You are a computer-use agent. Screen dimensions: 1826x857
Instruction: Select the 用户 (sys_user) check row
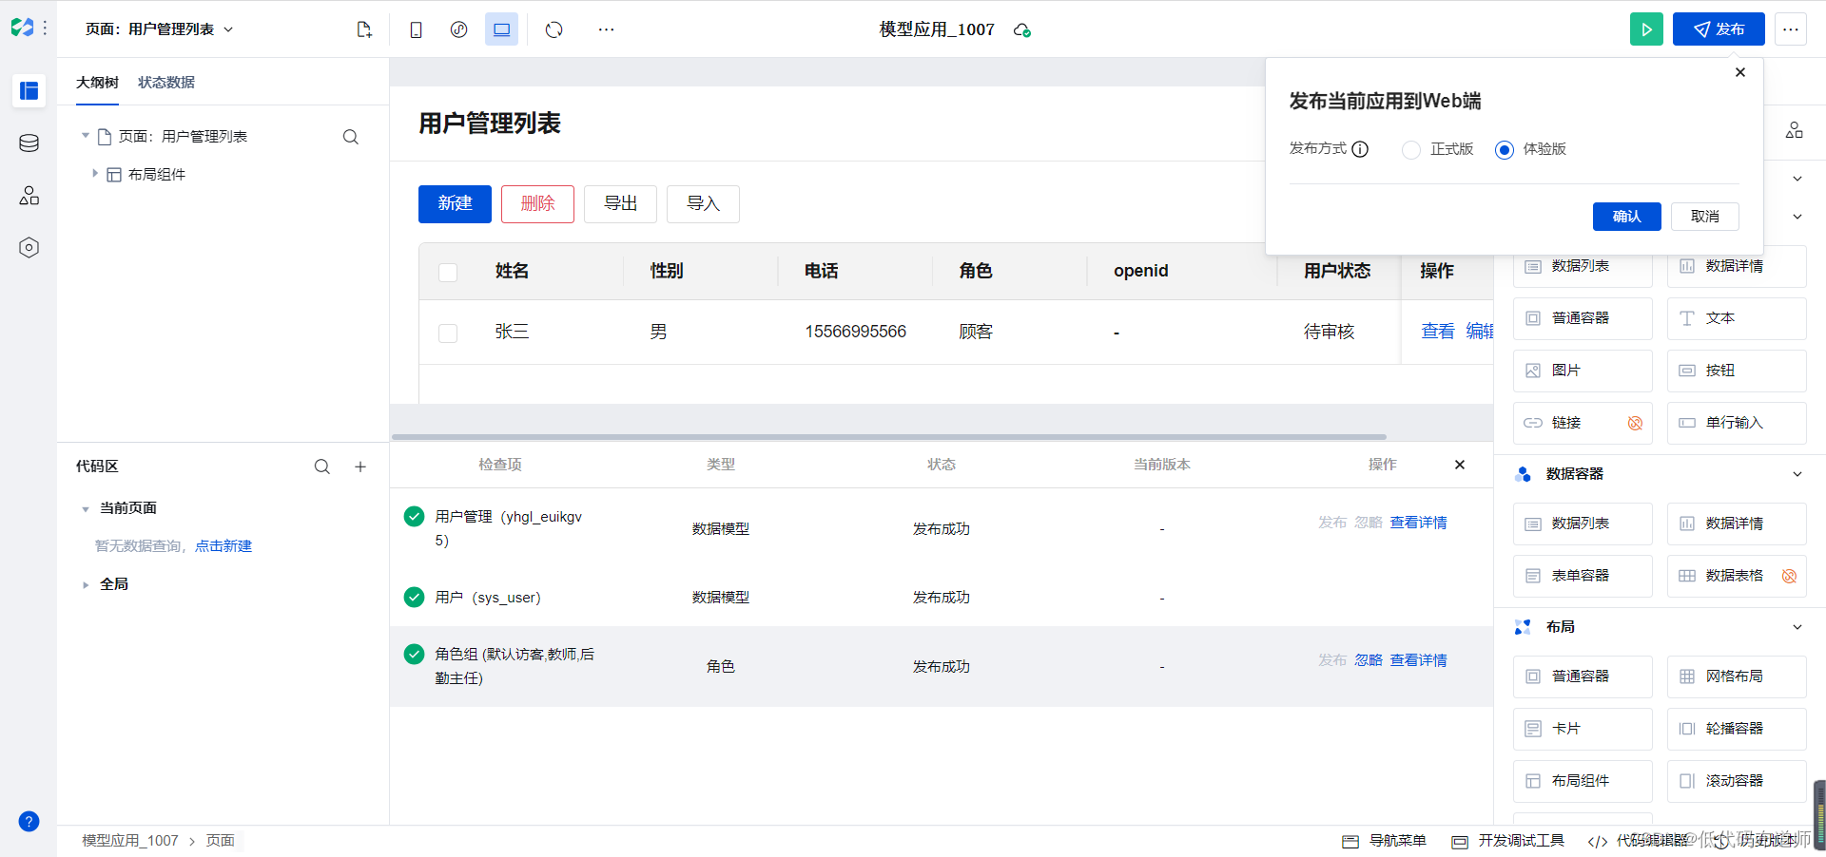point(942,598)
